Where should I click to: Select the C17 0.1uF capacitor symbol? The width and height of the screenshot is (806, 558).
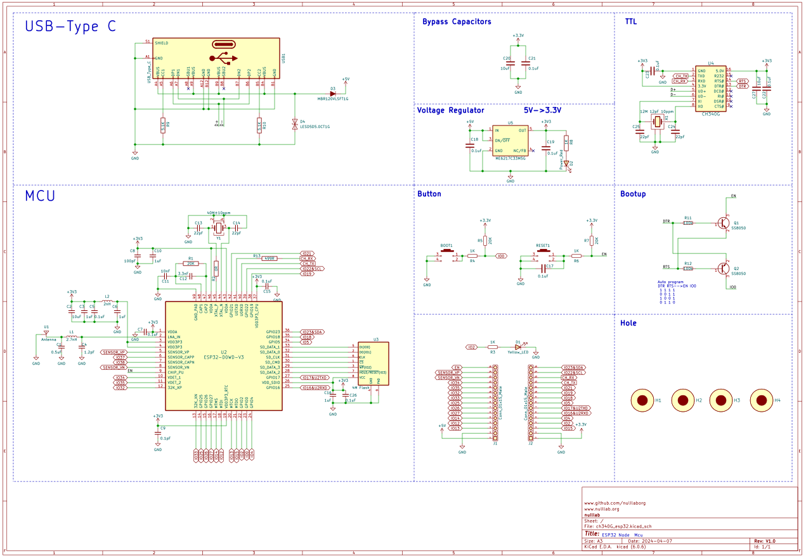542,269
